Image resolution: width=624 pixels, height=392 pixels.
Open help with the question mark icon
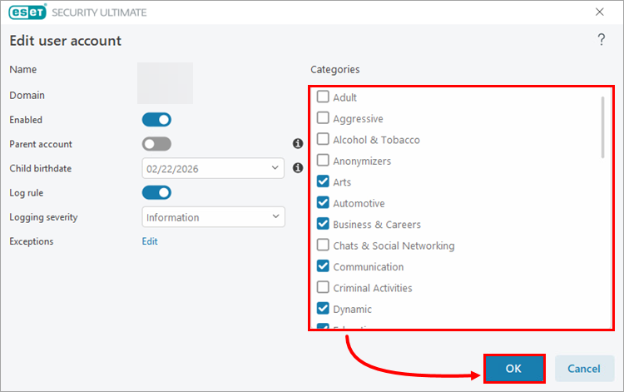[601, 40]
